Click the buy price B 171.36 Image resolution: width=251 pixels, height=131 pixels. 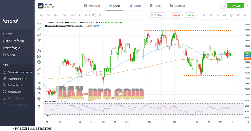190,15
